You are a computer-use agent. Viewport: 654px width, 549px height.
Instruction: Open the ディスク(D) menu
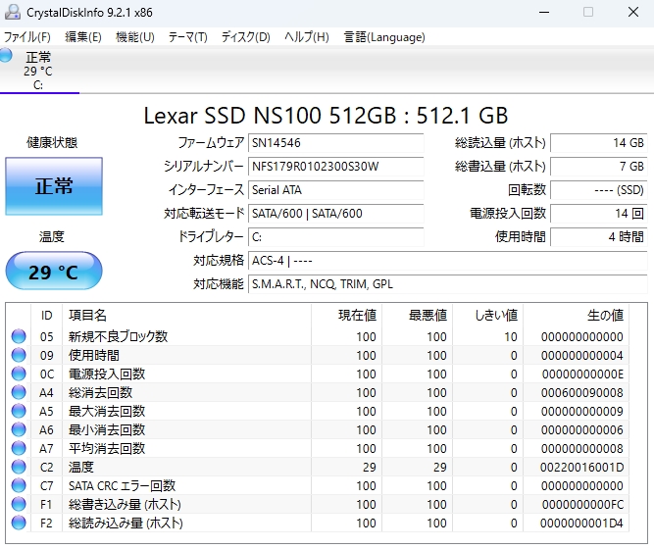[x=245, y=37]
